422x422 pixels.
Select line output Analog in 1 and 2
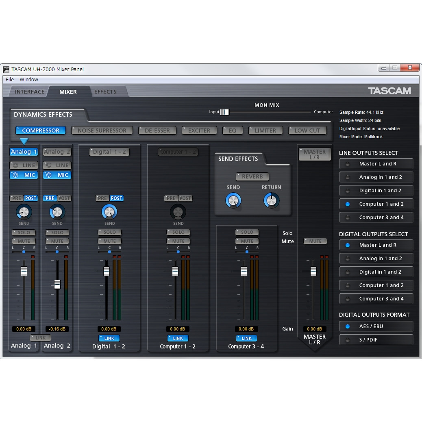coord(376,177)
